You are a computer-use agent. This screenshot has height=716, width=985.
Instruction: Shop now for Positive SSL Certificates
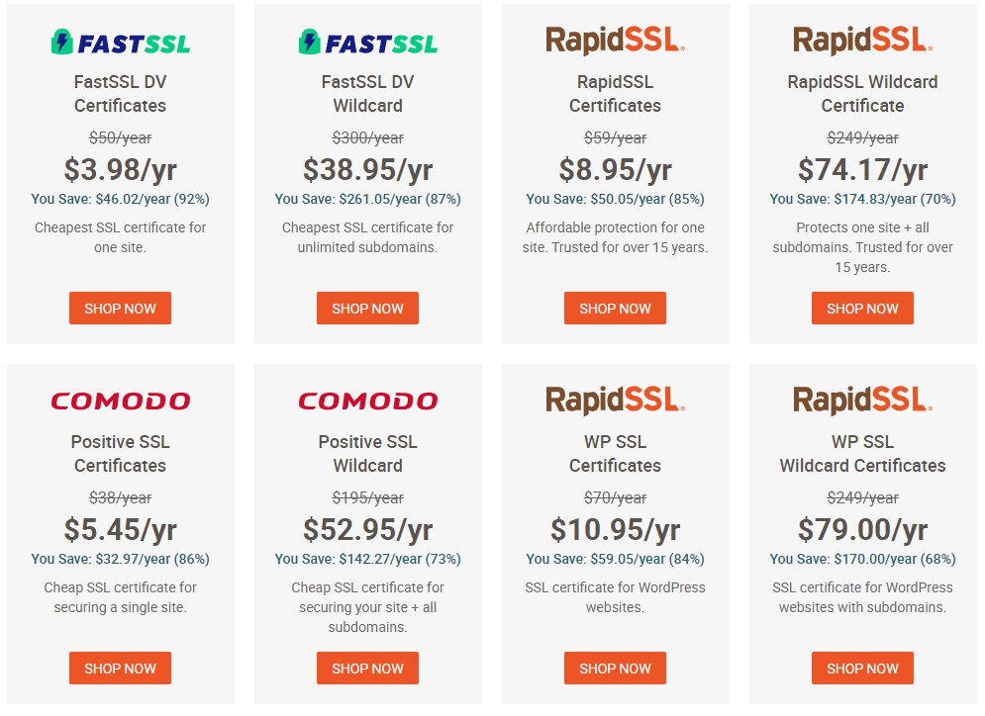(120, 668)
